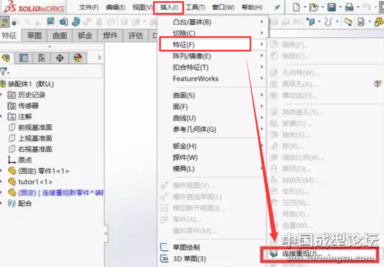Open the ConfigurationManager tab icon
Image resolution: width=384 pixels, height=267 pixels.
click(42, 58)
